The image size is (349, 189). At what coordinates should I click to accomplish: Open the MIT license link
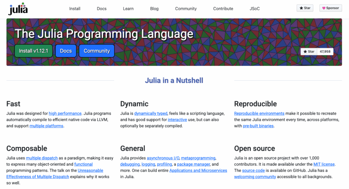pyautogui.click(x=324, y=164)
